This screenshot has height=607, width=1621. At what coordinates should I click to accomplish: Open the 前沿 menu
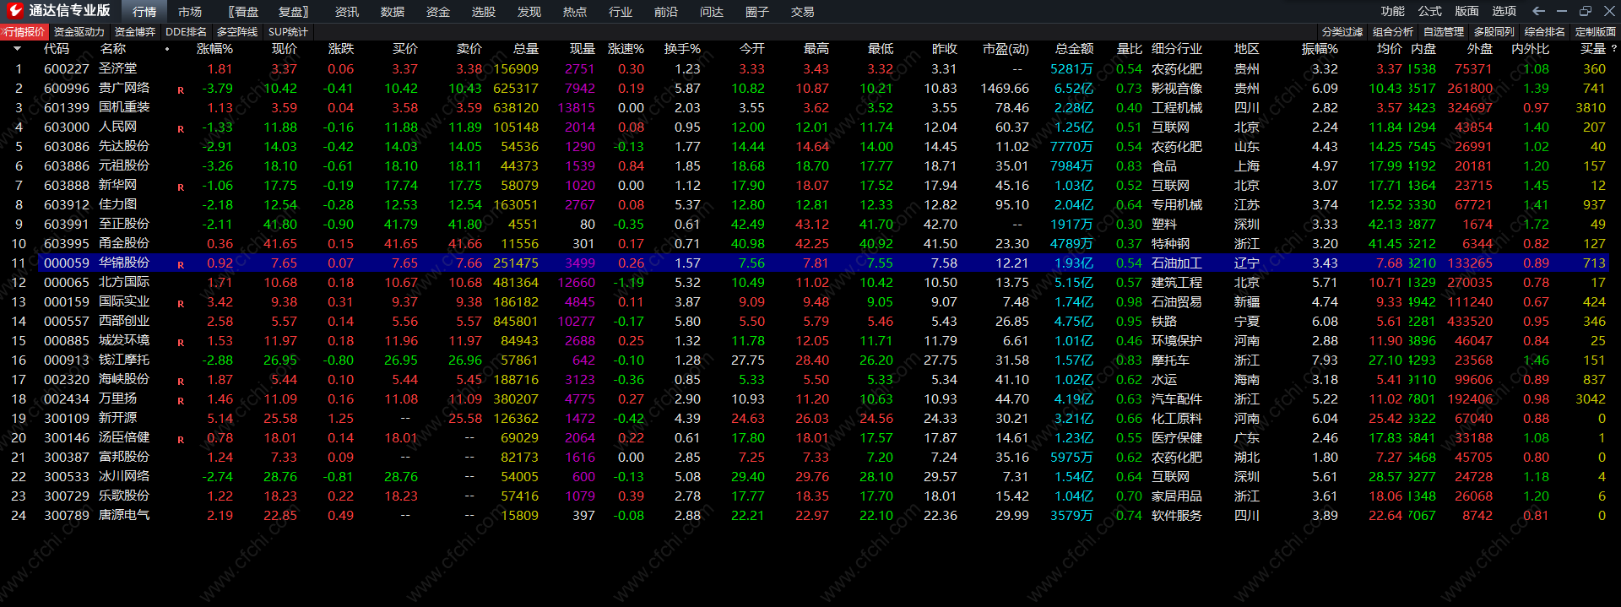[666, 12]
